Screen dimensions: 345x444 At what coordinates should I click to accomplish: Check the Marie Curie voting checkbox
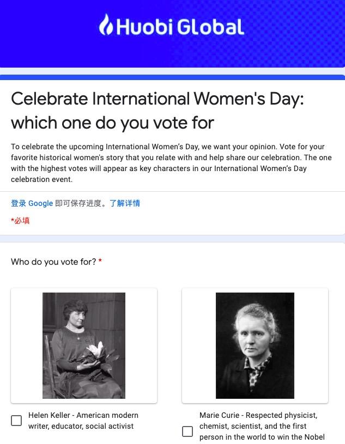click(187, 431)
